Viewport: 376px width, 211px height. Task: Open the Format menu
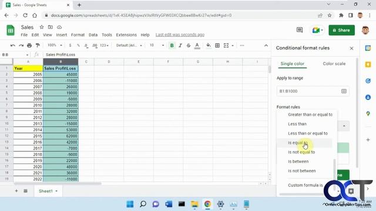click(78, 35)
